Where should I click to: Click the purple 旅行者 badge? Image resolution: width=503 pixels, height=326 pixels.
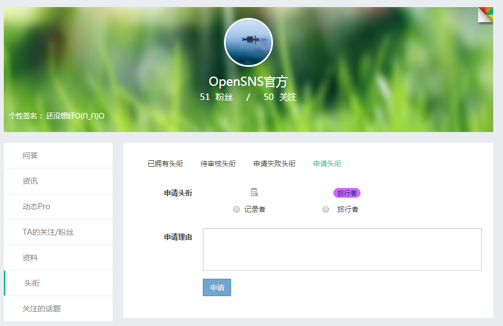click(347, 193)
